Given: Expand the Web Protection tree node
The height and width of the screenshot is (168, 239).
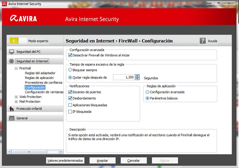Looking at the screenshot, I should click(x=16, y=97).
